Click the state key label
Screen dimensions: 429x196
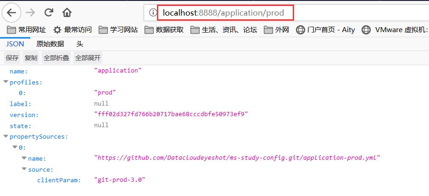(21, 126)
